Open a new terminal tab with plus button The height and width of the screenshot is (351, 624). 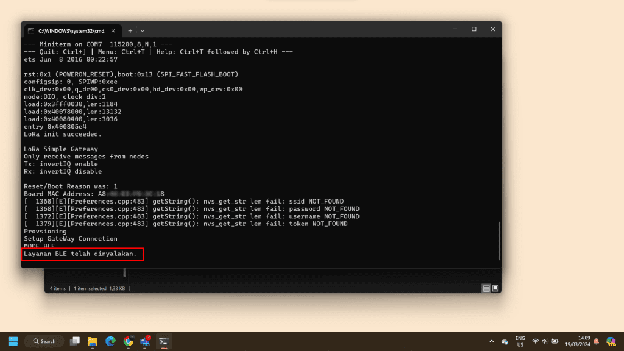point(130,30)
